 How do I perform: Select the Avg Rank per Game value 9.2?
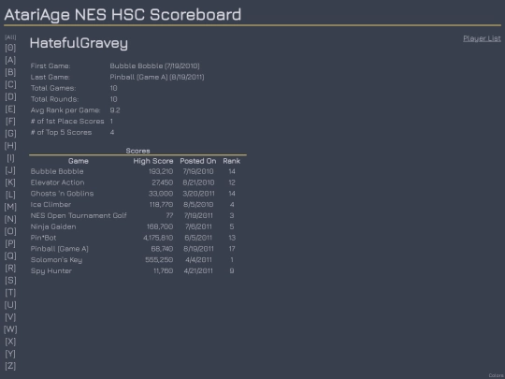(x=115, y=110)
